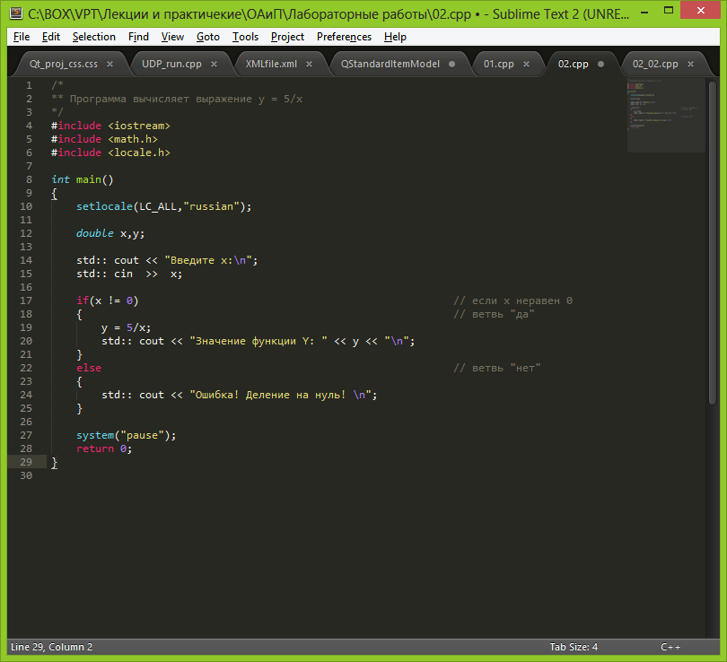Click the system("pause") line
The width and height of the screenshot is (727, 662).
pyautogui.click(x=127, y=435)
